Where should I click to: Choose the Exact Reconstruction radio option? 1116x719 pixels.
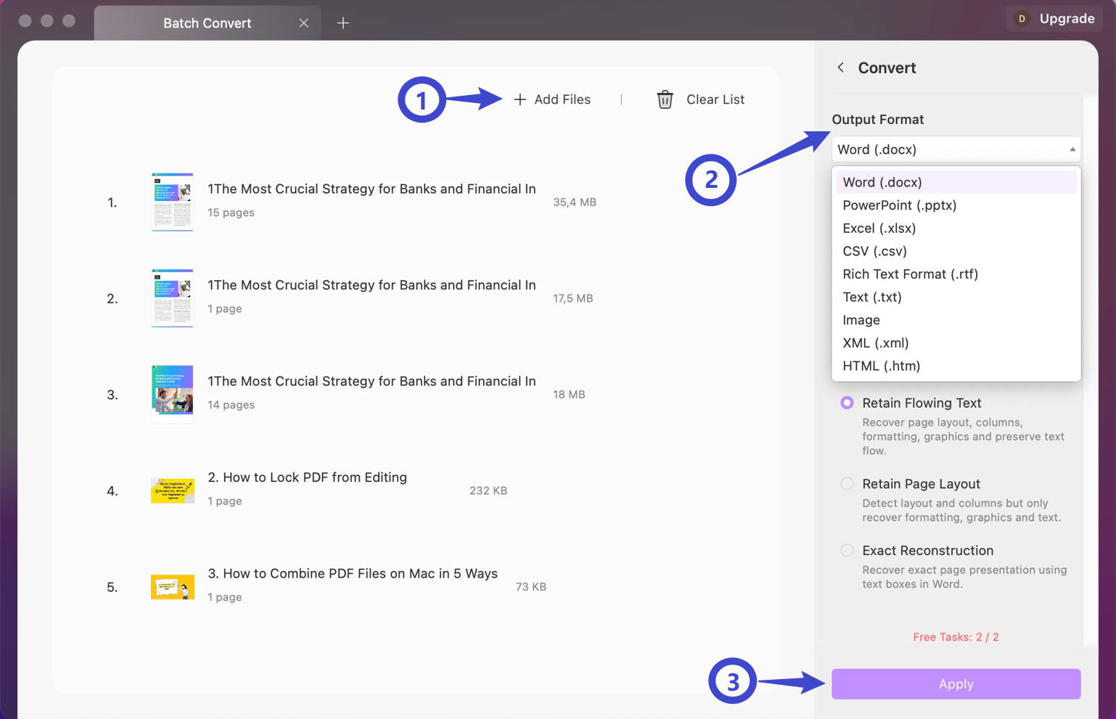(x=847, y=550)
